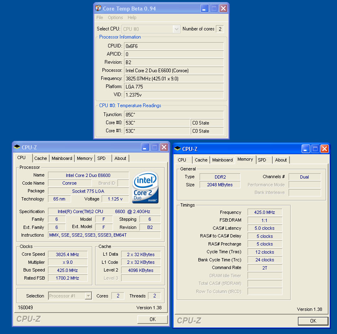337x334 pixels.
Task: Click the Level 2 cache value 4096 KBytes
Action: point(141,270)
